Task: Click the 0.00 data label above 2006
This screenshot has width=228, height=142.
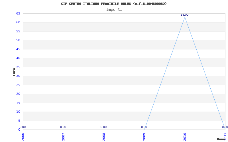Action: 23,127
